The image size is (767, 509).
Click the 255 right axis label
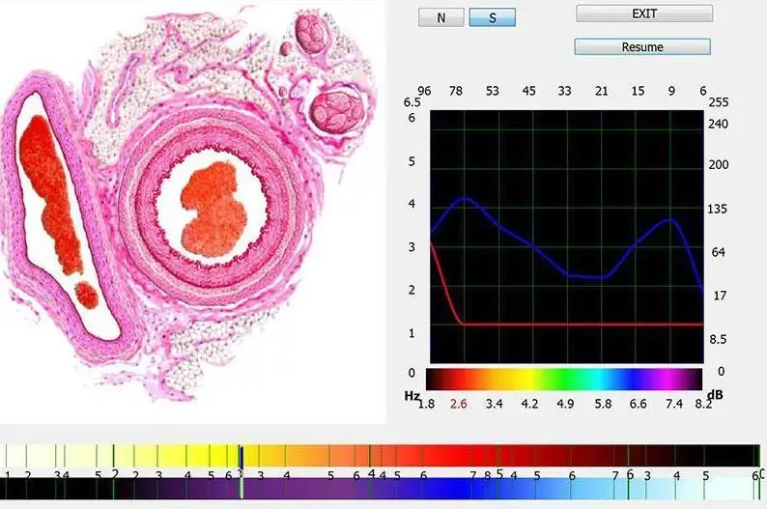(x=719, y=102)
